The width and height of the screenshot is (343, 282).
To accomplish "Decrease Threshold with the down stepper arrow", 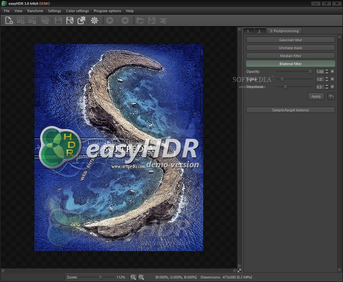I will coord(327,88).
